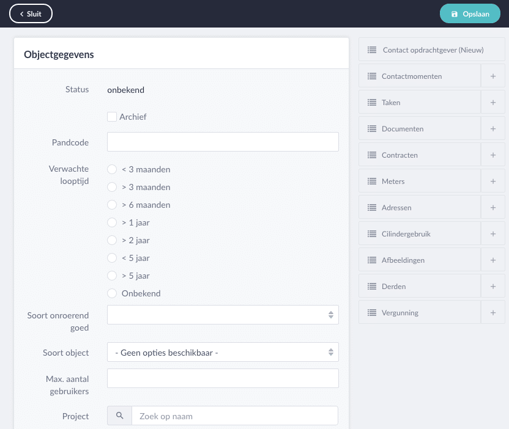The image size is (509, 429).
Task: Add a new Meters entry with plus
Action: 492,181
